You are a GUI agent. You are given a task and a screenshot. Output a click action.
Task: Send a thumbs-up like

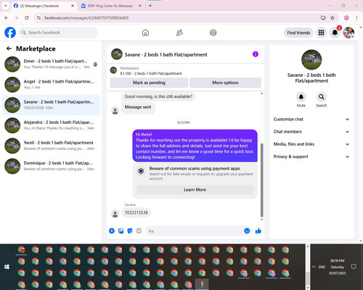click(x=258, y=231)
